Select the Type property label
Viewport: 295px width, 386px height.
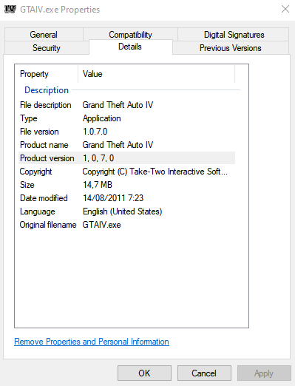point(29,118)
